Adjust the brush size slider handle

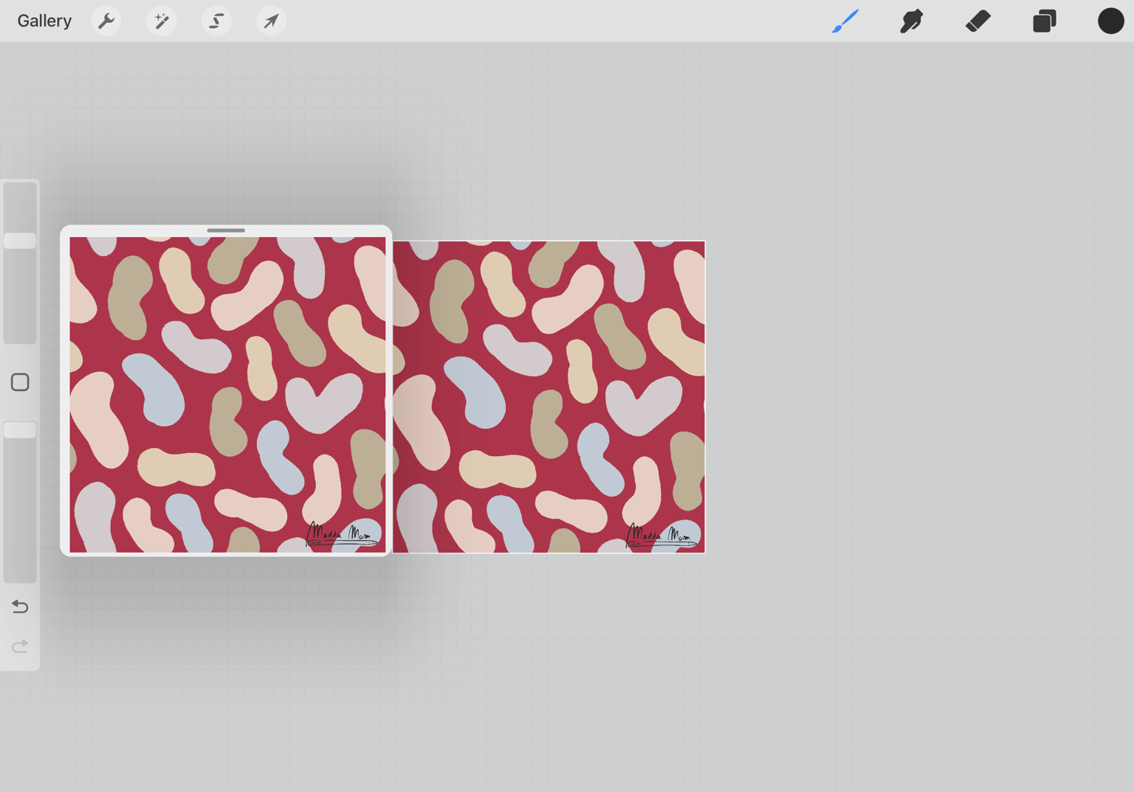[20, 241]
